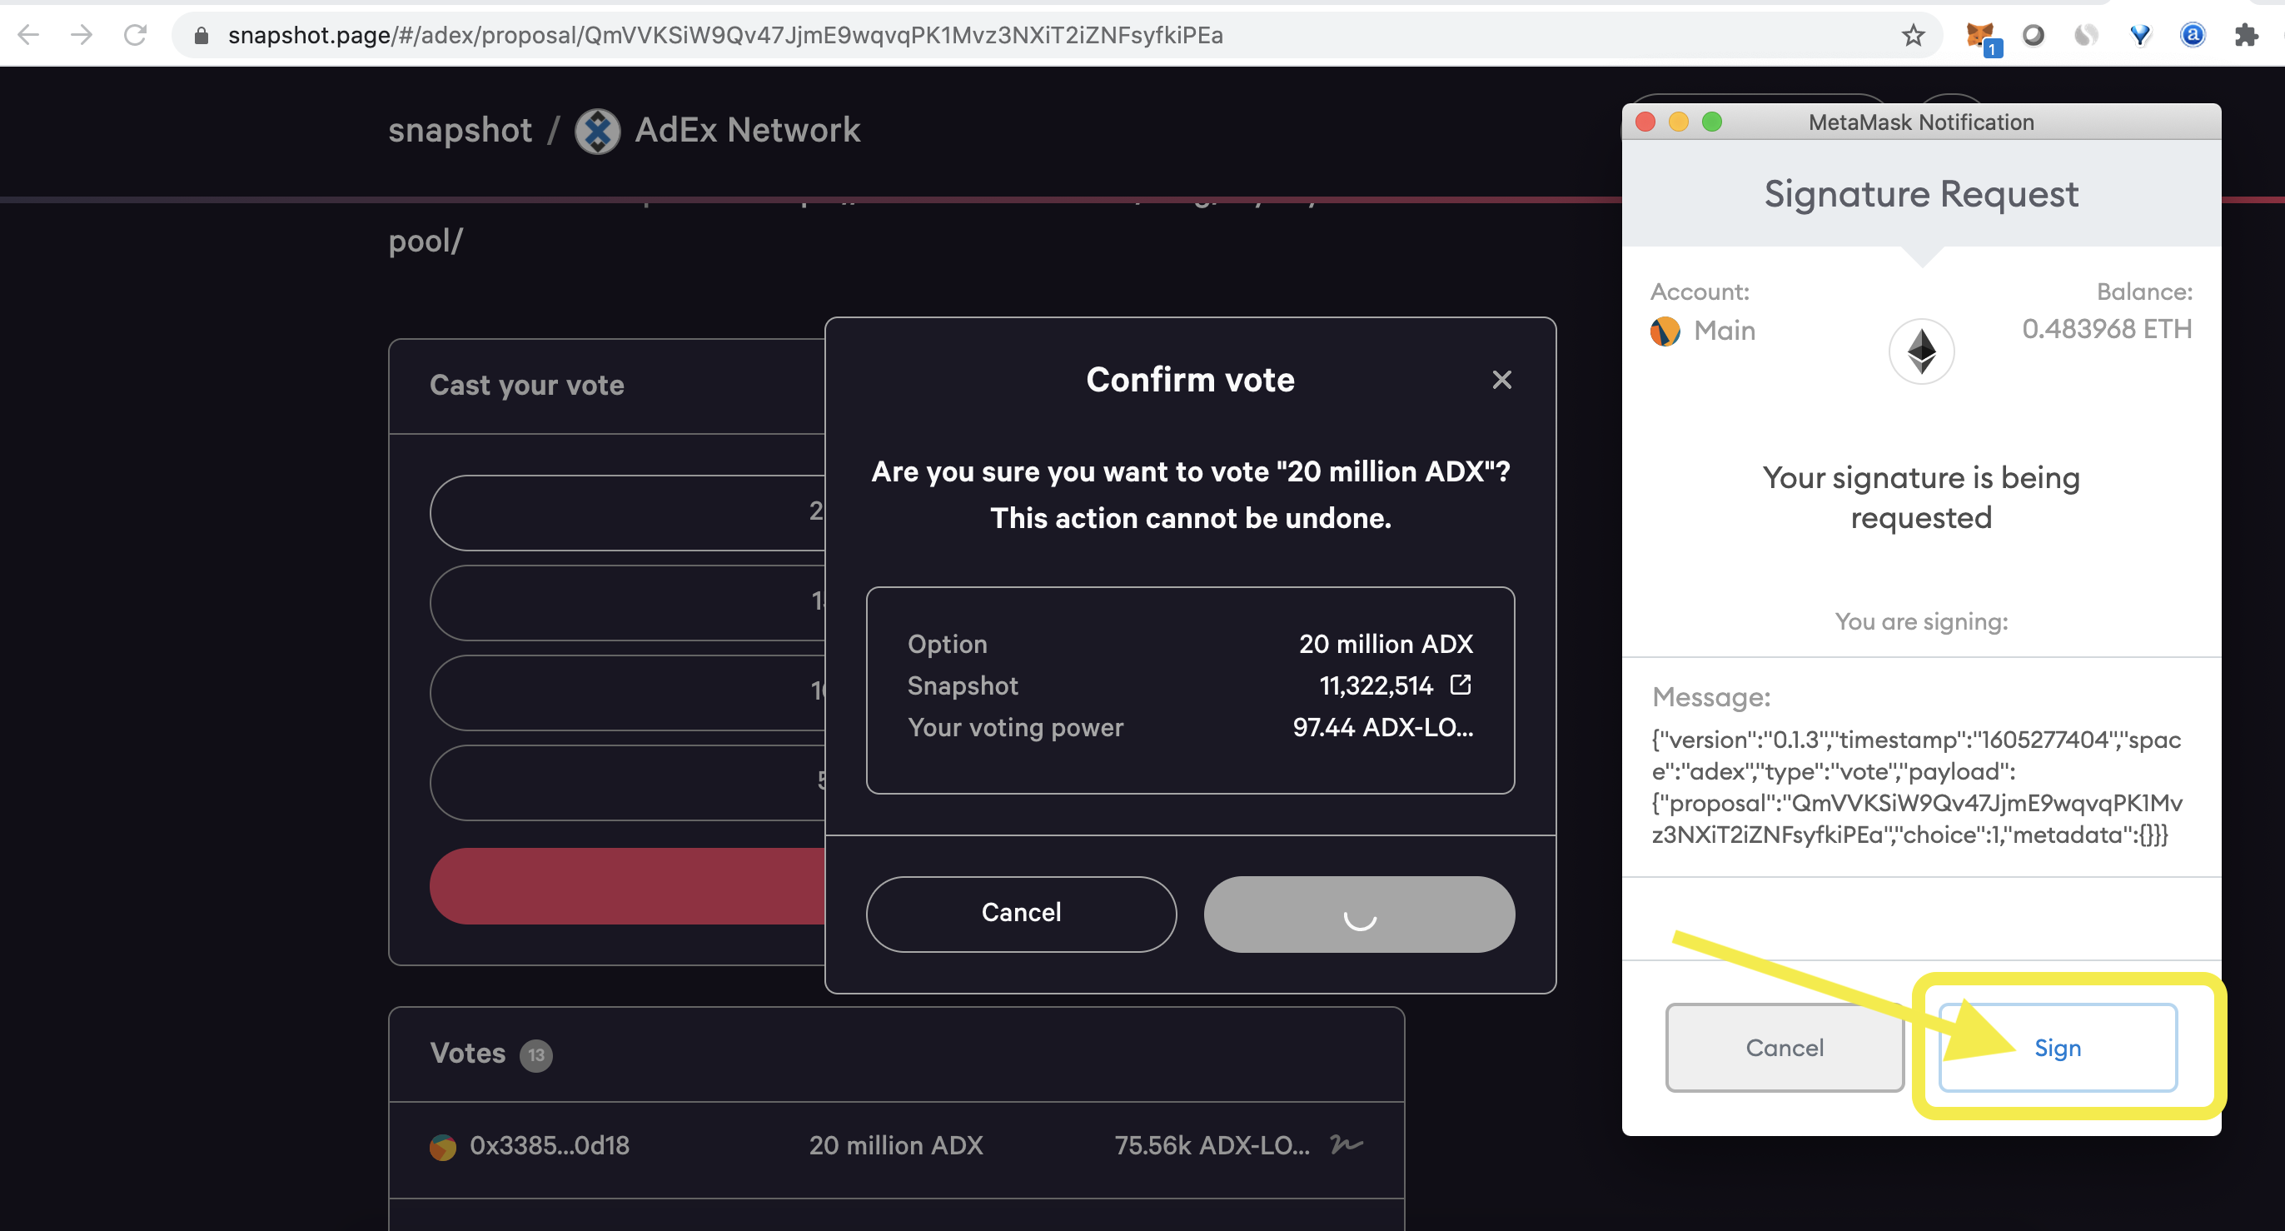Open voter address 0x3385...0d18
The image size is (2285, 1231).
click(549, 1145)
